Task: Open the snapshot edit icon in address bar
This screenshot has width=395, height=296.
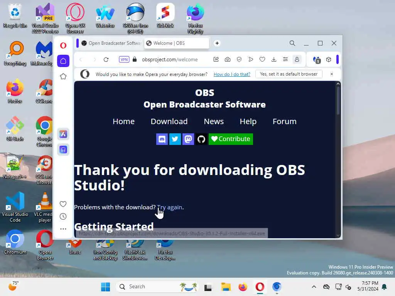Action: [216, 60]
